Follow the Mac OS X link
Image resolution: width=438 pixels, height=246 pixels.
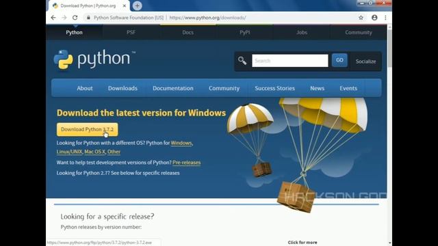(94, 152)
